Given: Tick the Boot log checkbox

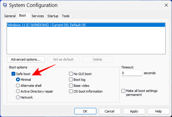Looking at the screenshot, I should point(71,80).
